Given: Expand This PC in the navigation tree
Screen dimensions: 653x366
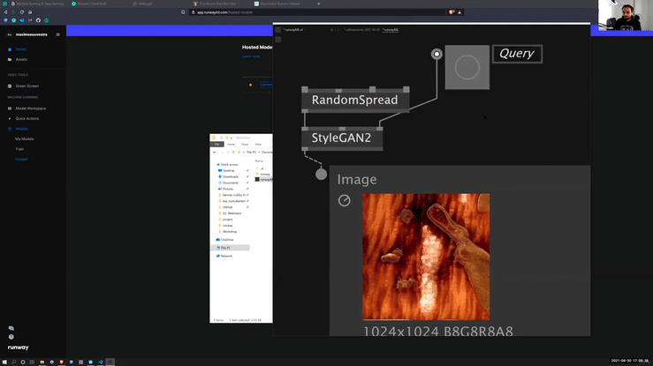Looking at the screenshot, I should 215,248.
